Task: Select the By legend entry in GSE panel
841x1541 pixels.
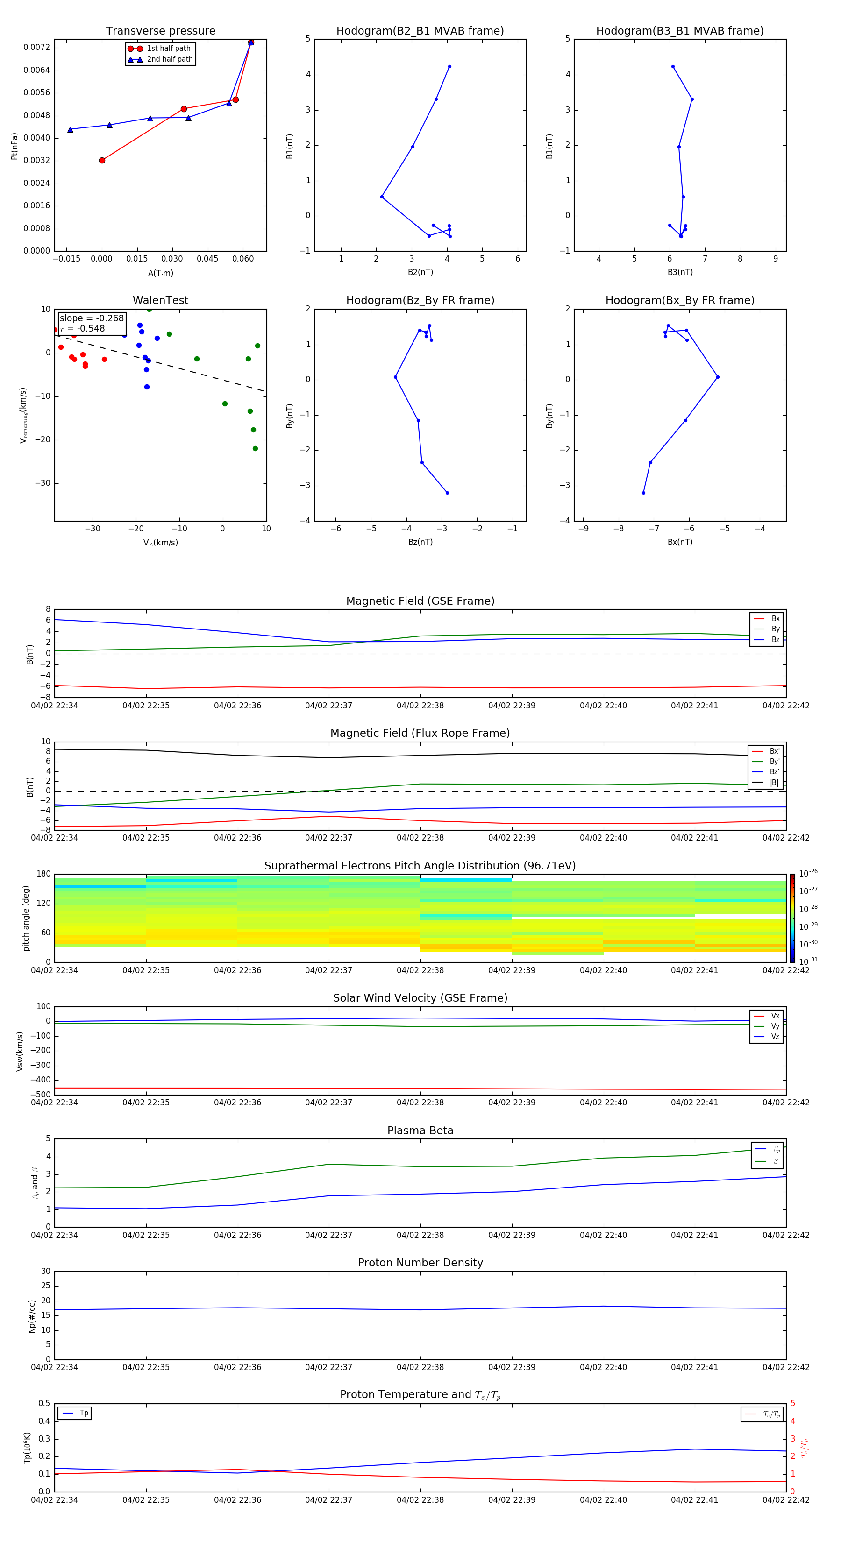Action: pos(767,629)
